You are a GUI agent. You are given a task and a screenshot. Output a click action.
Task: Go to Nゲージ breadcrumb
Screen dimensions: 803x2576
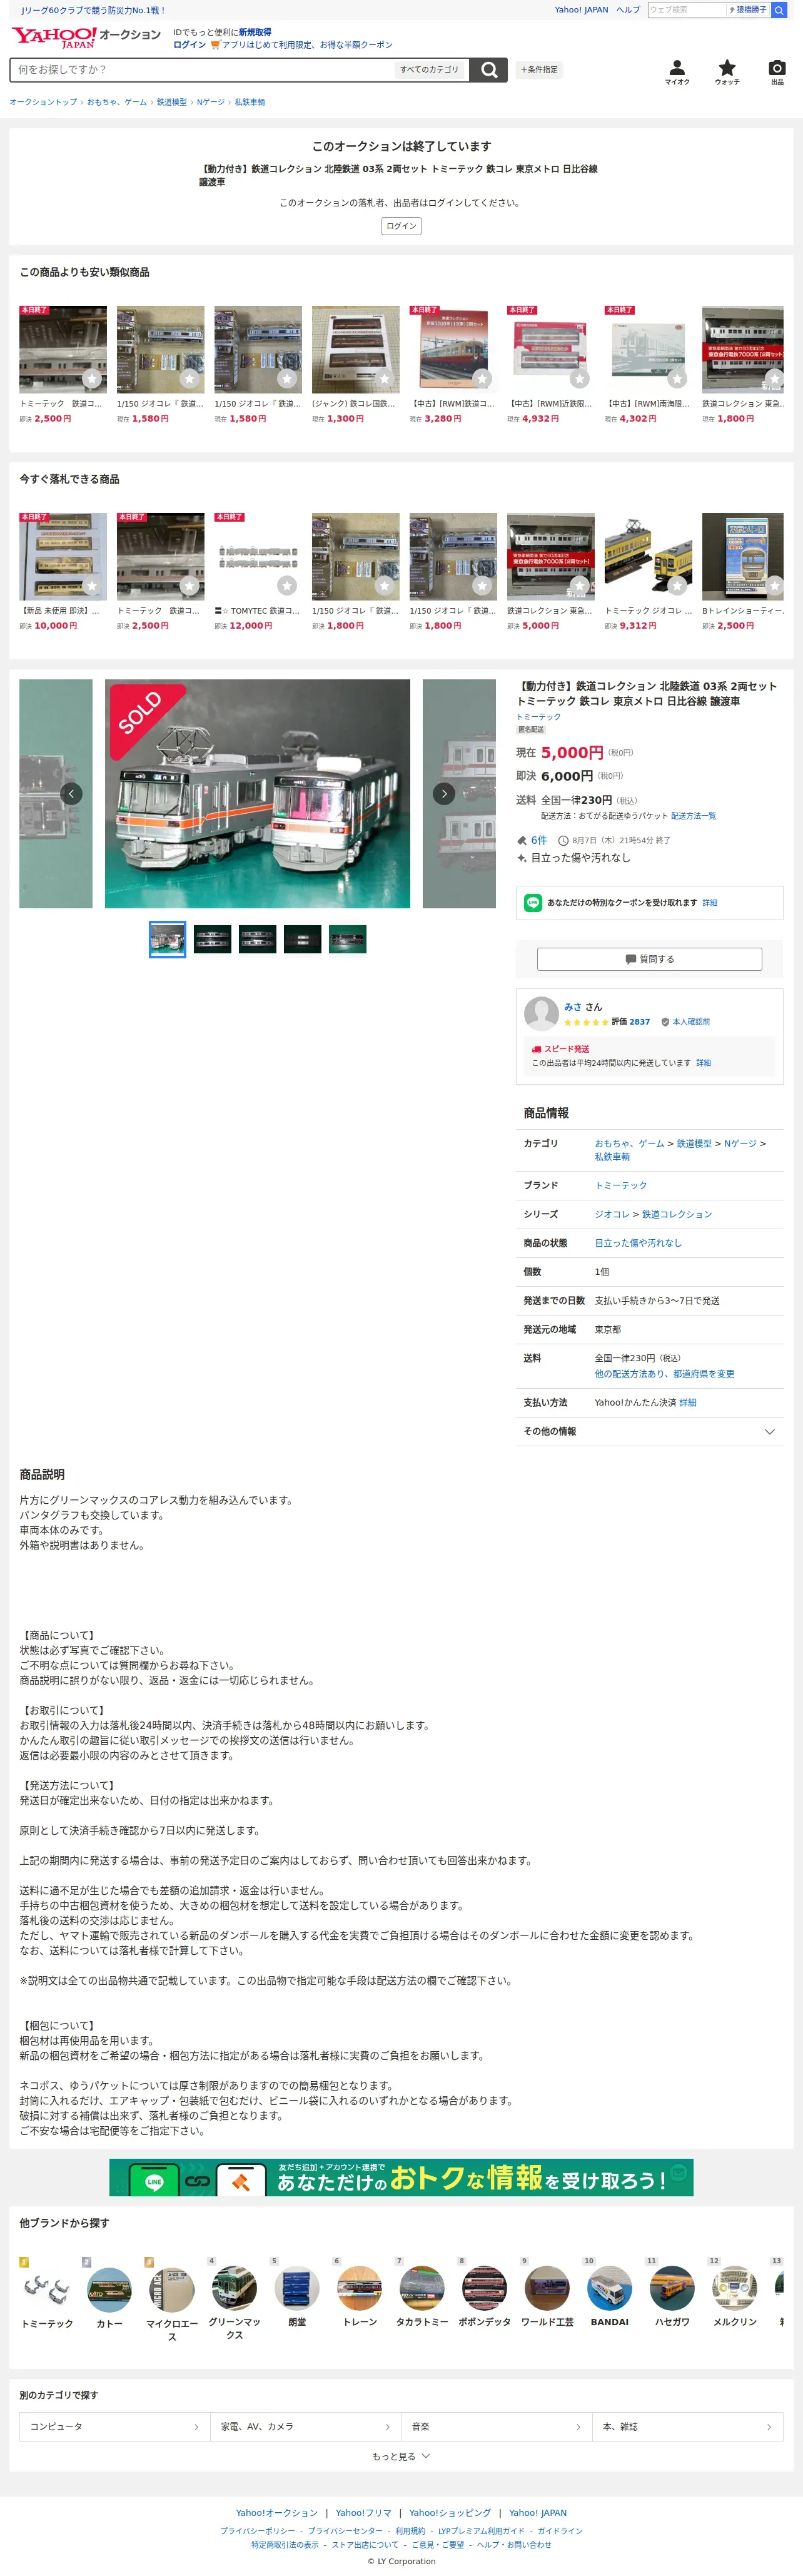pos(210,102)
